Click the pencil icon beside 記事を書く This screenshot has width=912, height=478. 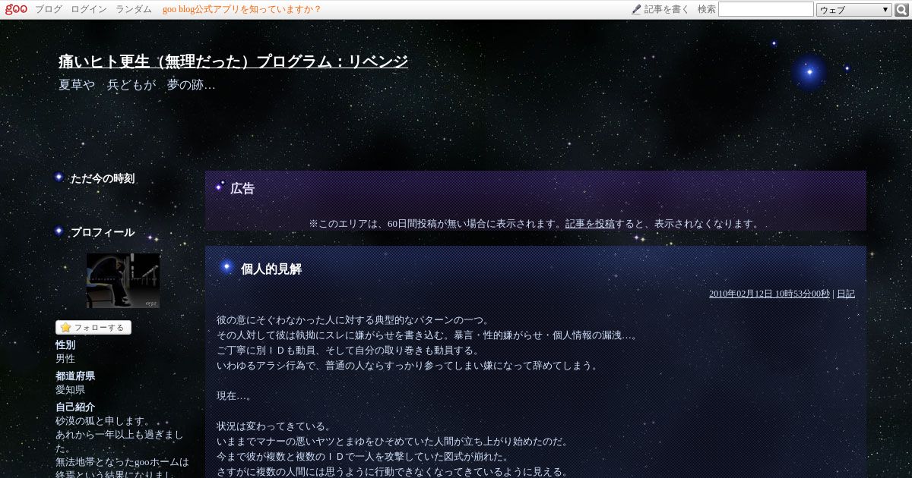click(636, 9)
